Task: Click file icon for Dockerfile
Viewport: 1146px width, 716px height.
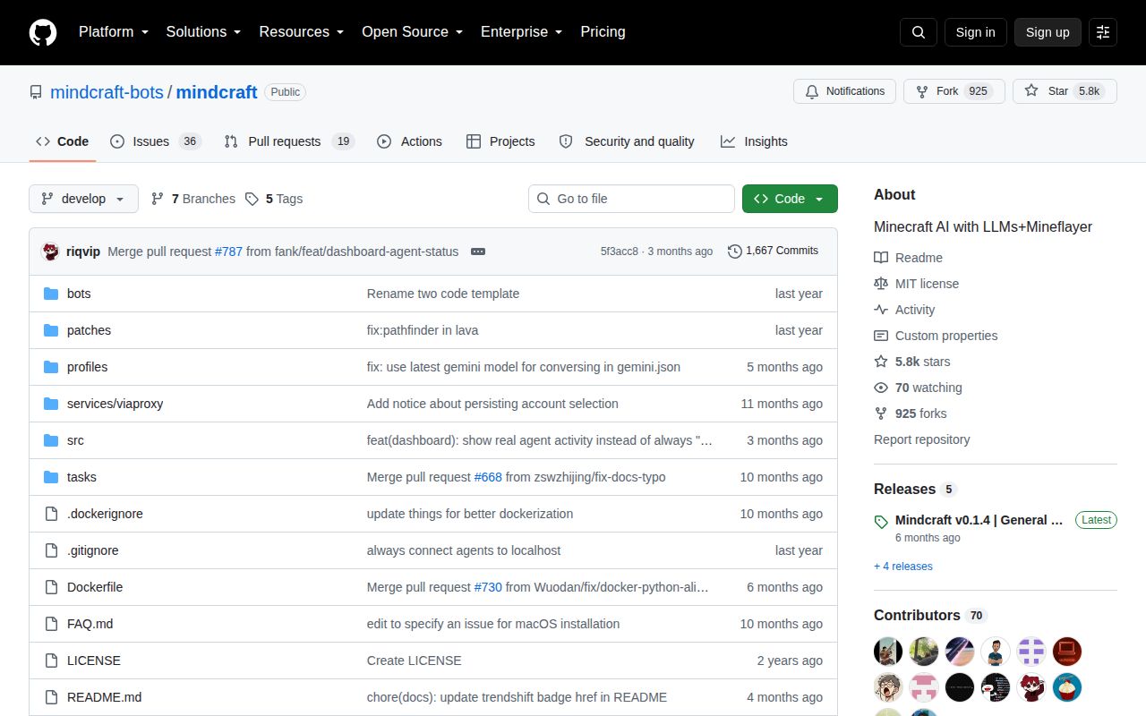Action: pyautogui.click(x=51, y=587)
